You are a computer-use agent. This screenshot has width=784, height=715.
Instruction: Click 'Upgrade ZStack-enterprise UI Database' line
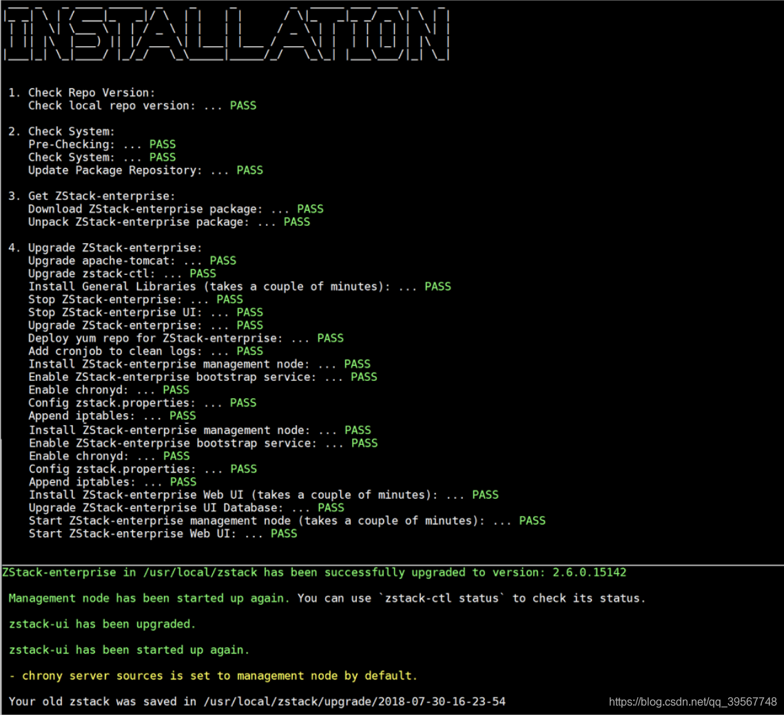[187, 508]
